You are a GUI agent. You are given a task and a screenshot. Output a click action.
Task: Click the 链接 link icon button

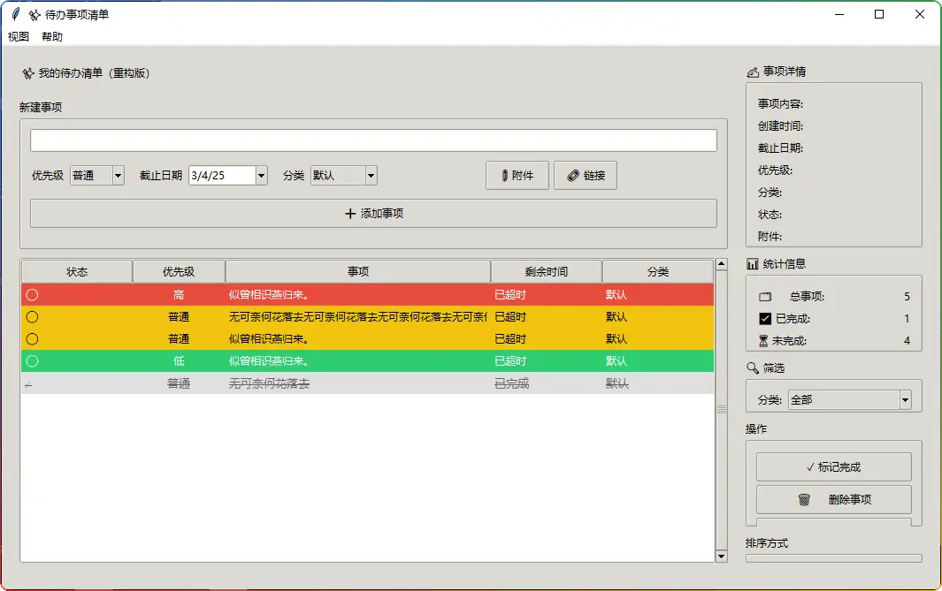coord(585,176)
